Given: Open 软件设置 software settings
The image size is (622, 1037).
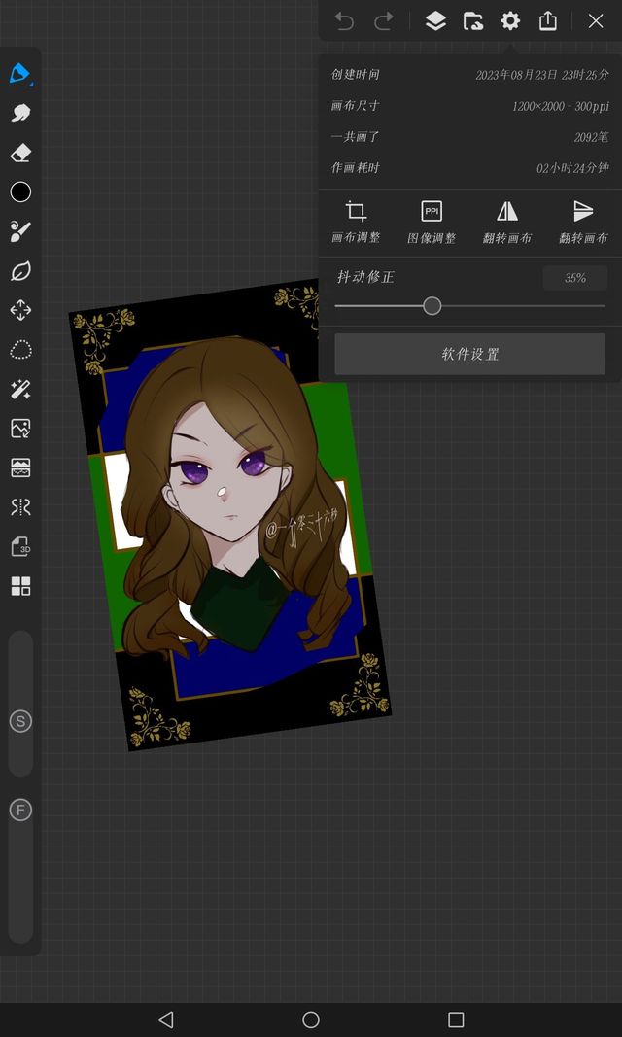Looking at the screenshot, I should point(469,354).
